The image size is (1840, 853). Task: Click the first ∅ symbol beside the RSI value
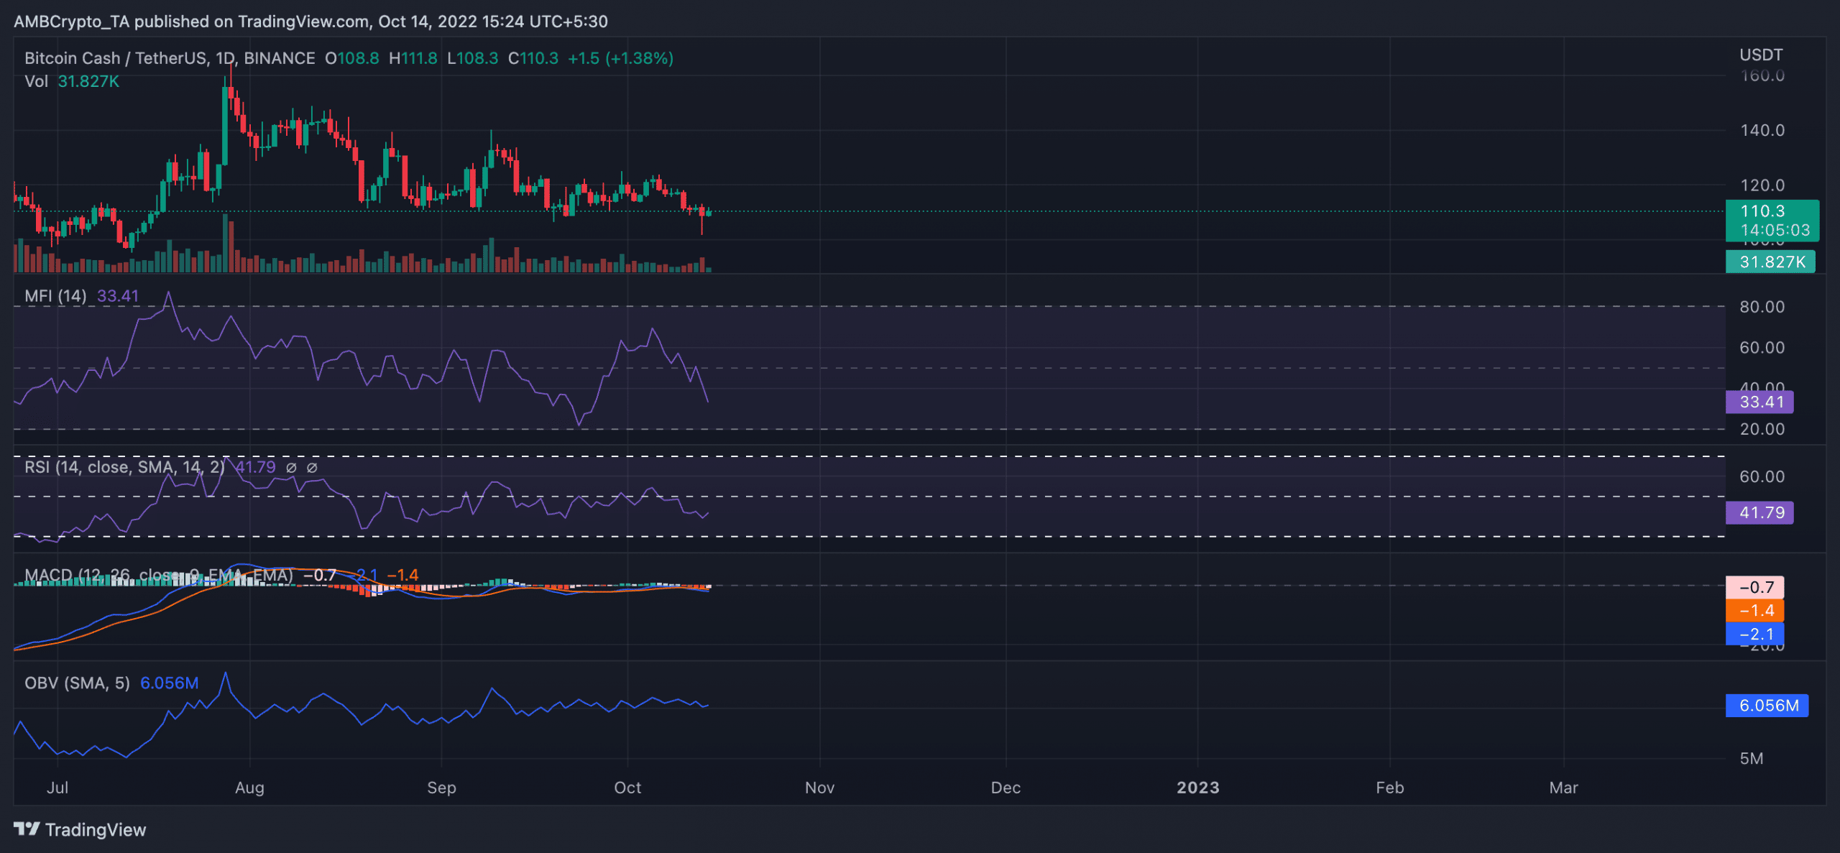[290, 467]
